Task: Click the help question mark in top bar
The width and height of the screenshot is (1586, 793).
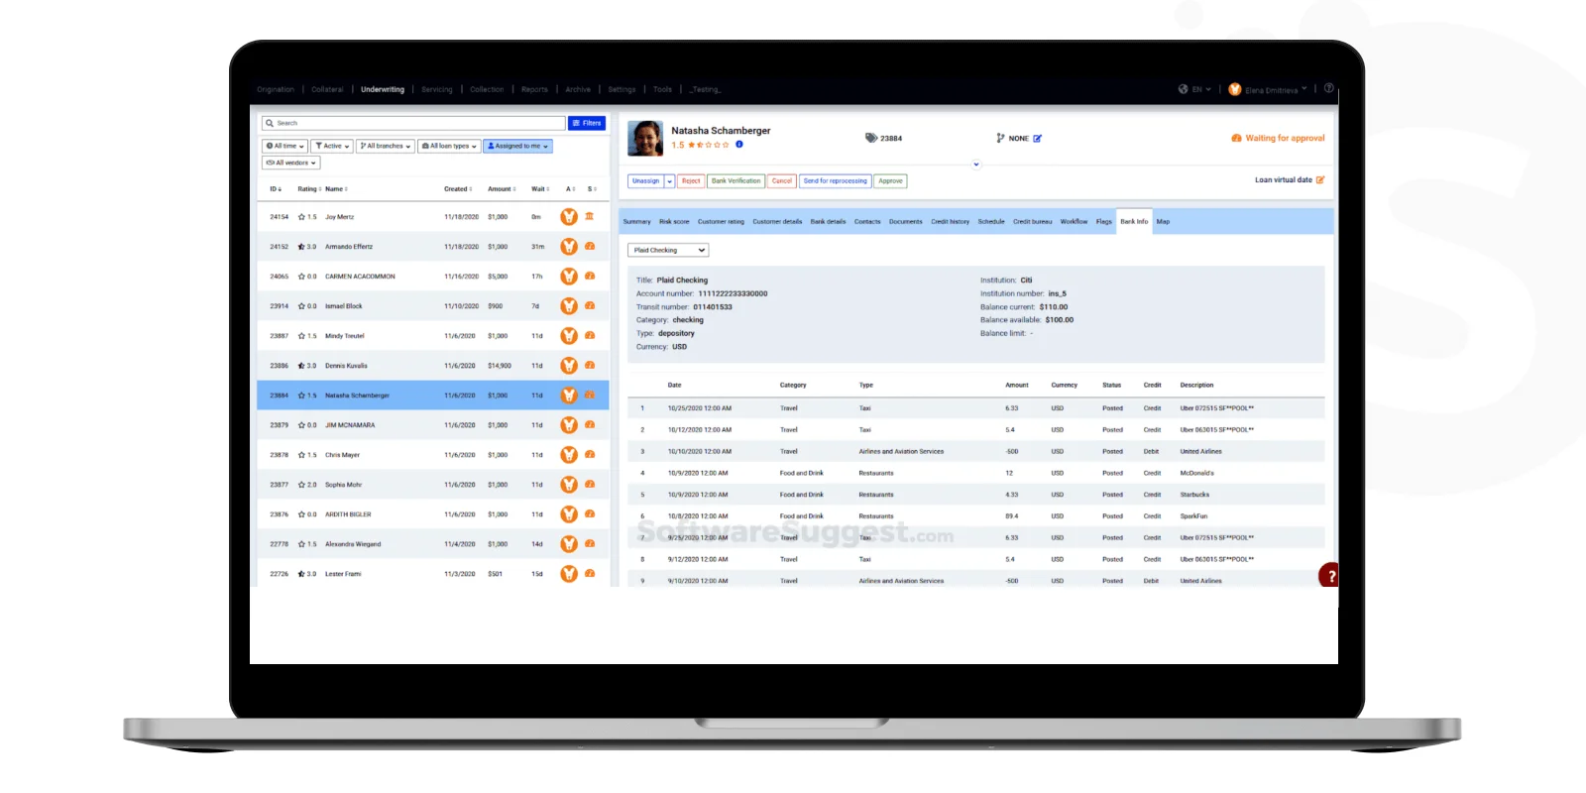Action: point(1328,88)
